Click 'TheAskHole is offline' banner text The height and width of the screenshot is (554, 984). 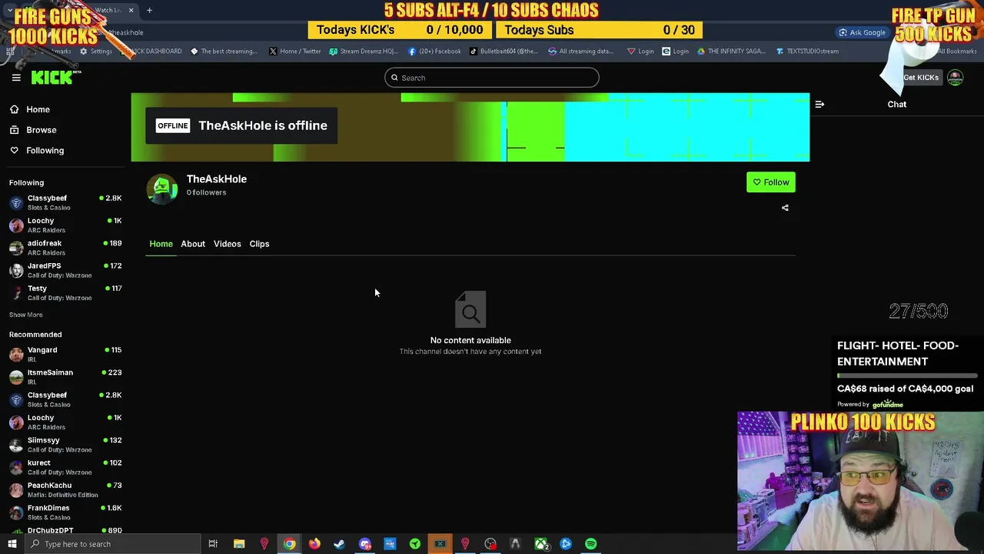[263, 125]
